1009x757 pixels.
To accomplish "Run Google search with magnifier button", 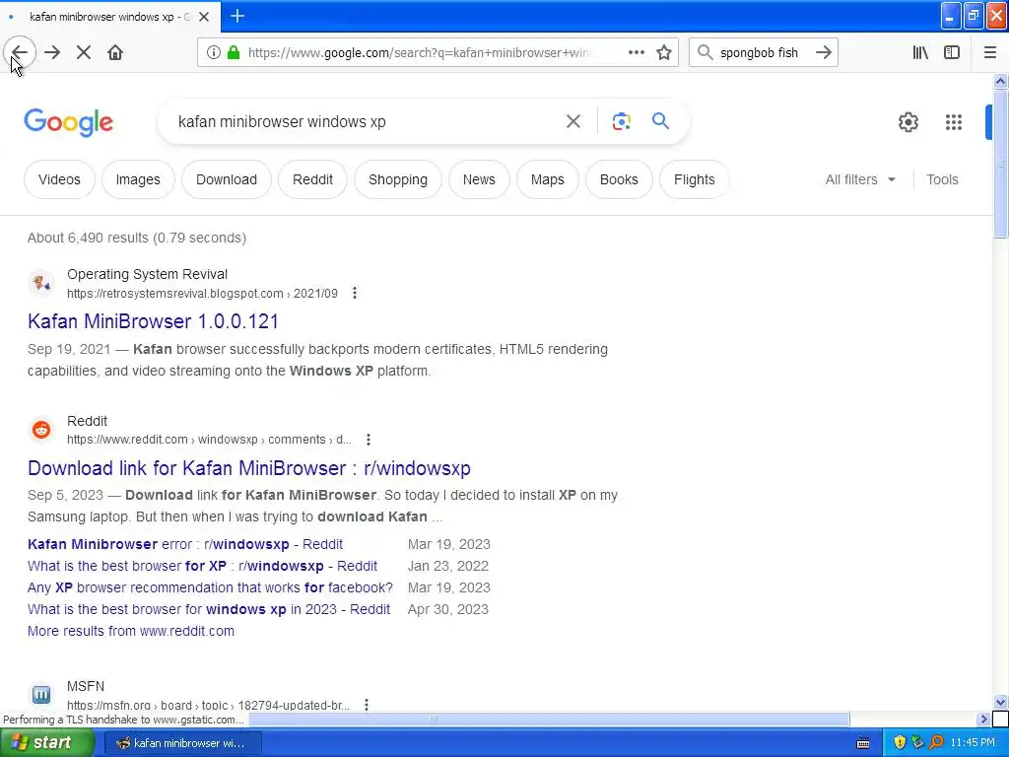I will [661, 121].
